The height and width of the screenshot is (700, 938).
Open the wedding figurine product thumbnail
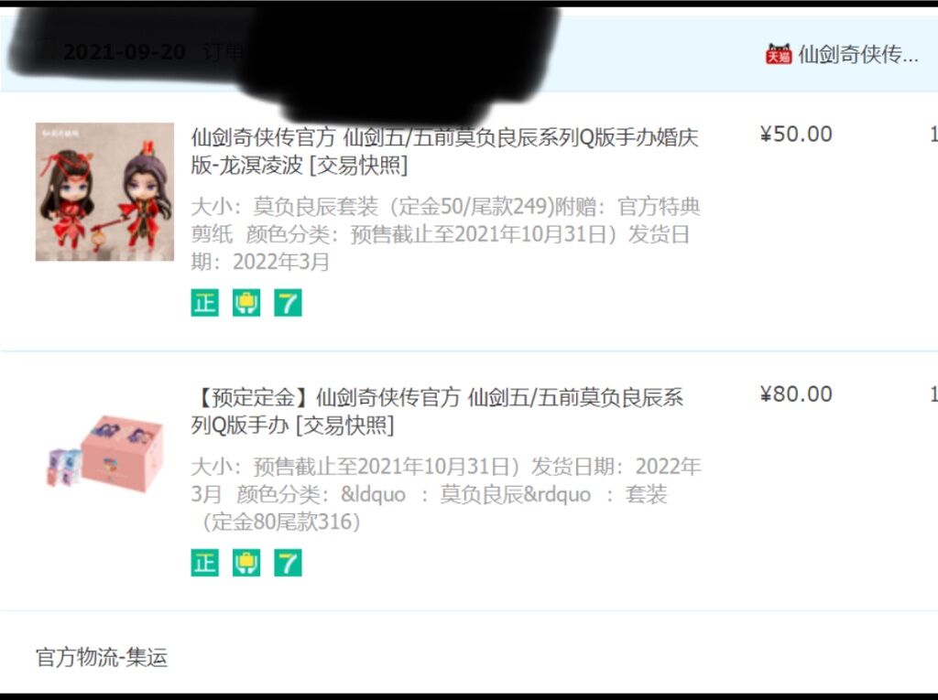[104, 192]
